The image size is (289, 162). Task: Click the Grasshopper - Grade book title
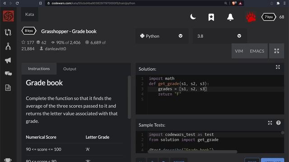[x=69, y=31]
